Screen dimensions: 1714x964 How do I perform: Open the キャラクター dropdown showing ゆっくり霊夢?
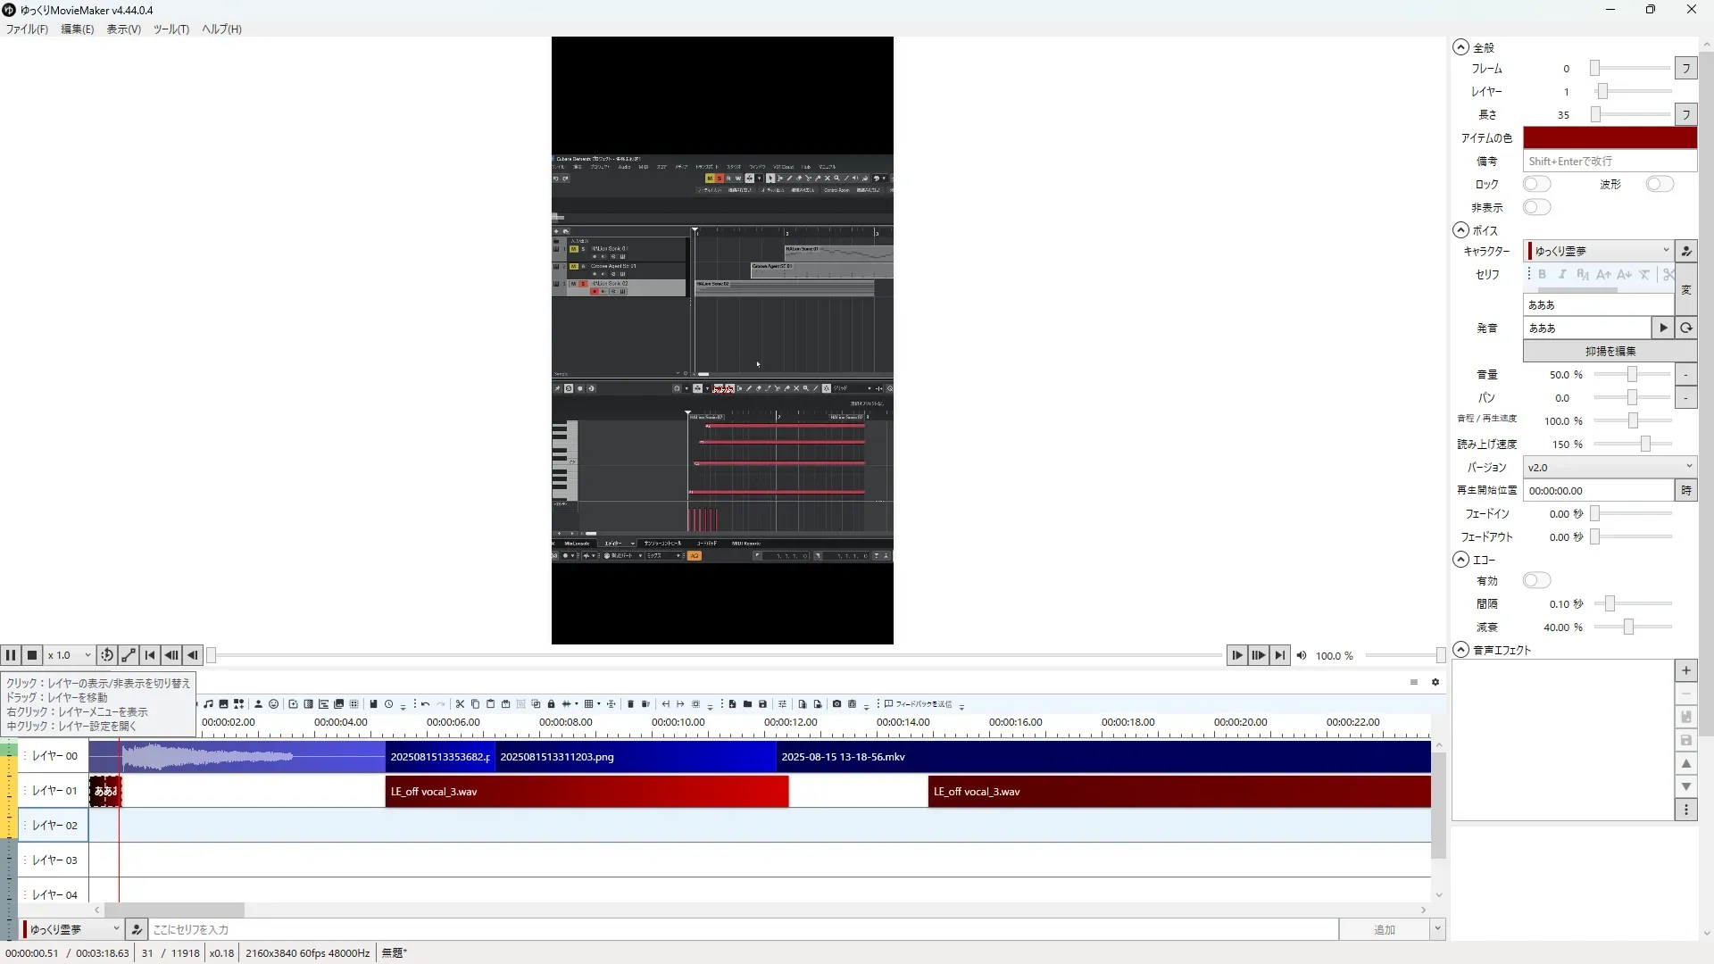(x=1598, y=251)
